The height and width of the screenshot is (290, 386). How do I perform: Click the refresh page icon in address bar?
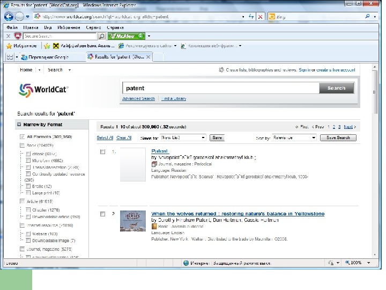[x=251, y=17]
